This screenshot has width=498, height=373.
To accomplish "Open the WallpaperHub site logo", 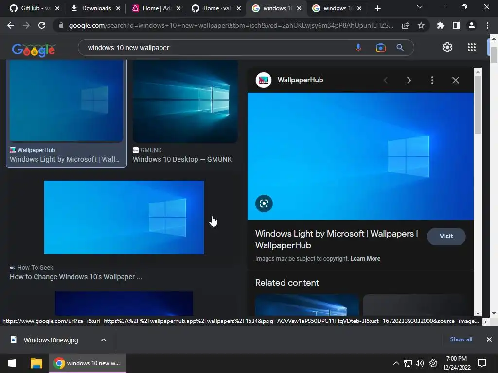I will pyautogui.click(x=263, y=80).
